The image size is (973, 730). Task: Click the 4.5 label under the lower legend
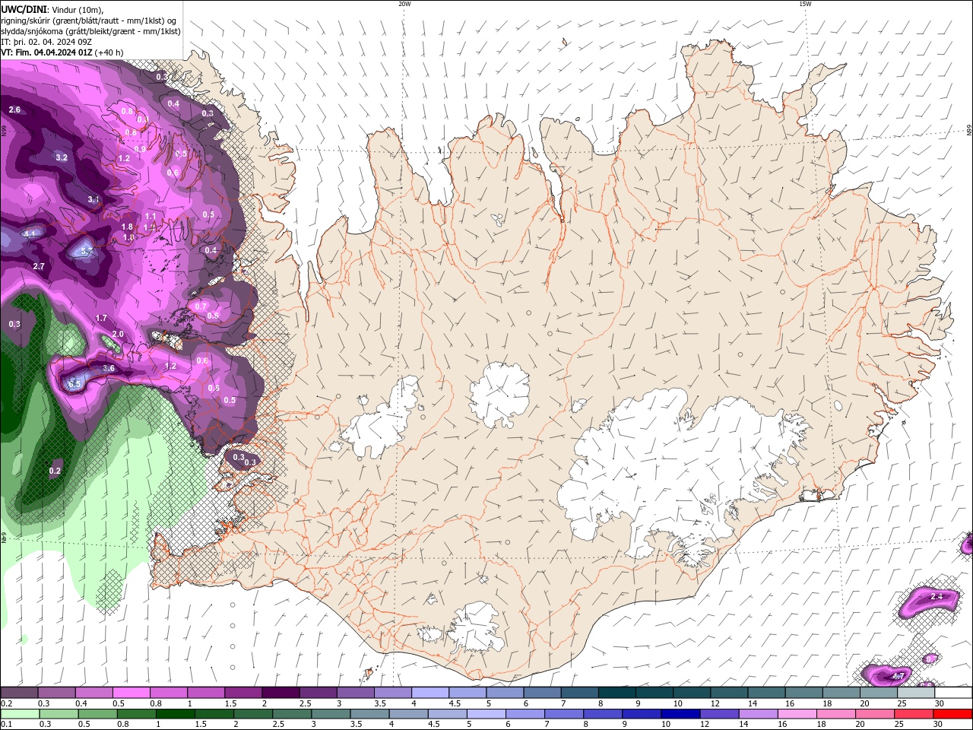pyautogui.click(x=434, y=725)
